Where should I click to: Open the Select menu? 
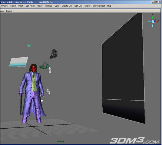13,6
